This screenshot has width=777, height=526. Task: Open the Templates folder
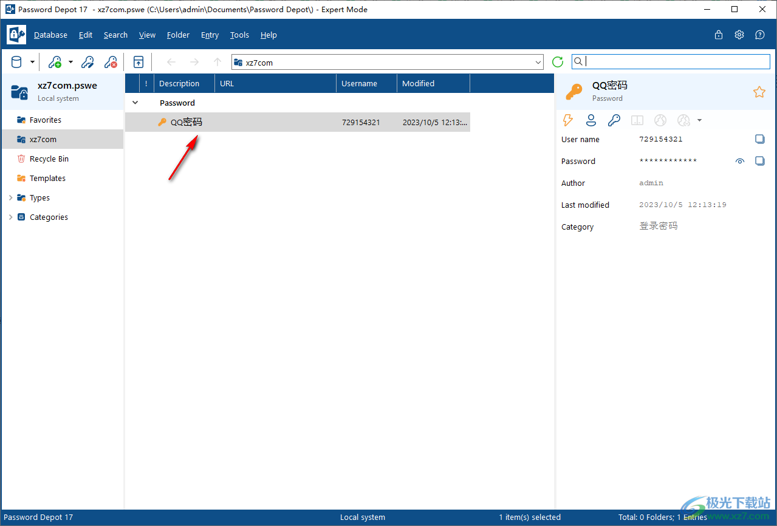click(x=62, y=178)
